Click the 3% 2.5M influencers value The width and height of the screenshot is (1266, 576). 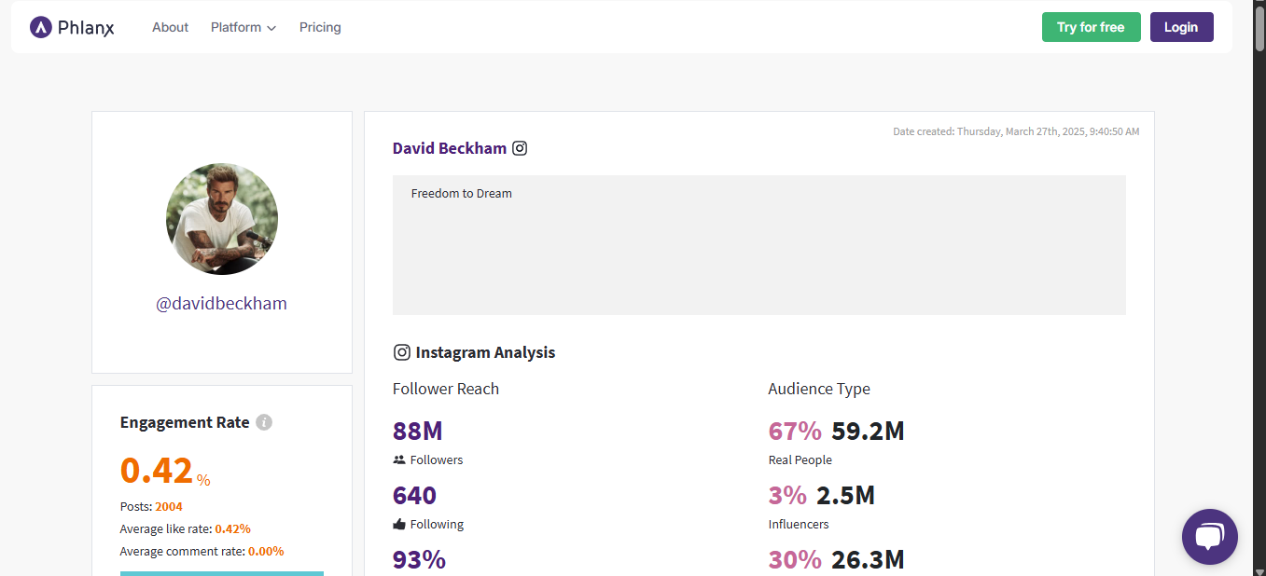[x=822, y=495]
